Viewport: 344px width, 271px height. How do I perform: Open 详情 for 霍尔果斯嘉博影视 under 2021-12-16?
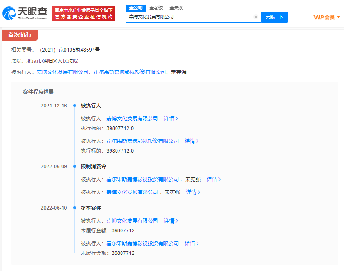[192, 141]
